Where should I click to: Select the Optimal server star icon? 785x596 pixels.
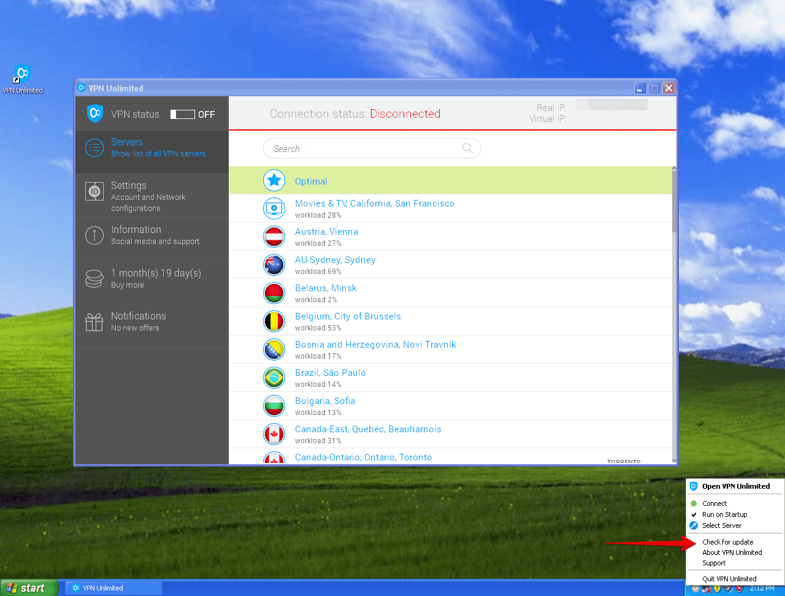tap(274, 180)
